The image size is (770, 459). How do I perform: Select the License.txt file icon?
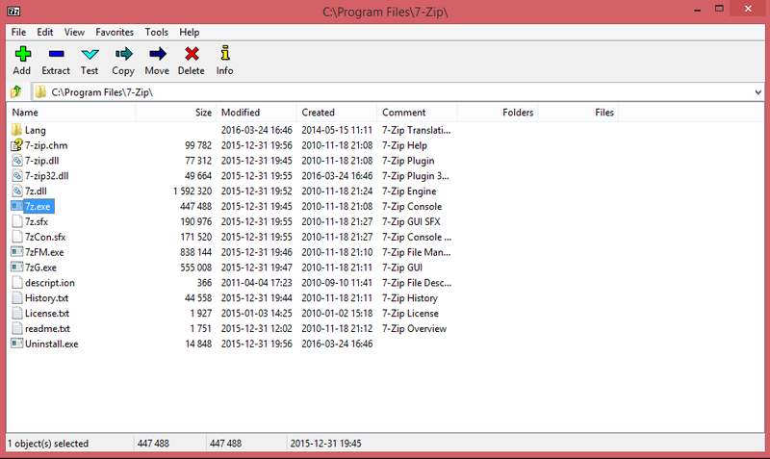point(16,313)
